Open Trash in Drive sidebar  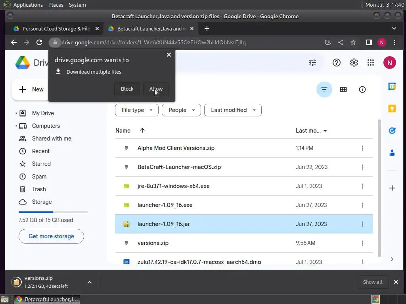39,189
